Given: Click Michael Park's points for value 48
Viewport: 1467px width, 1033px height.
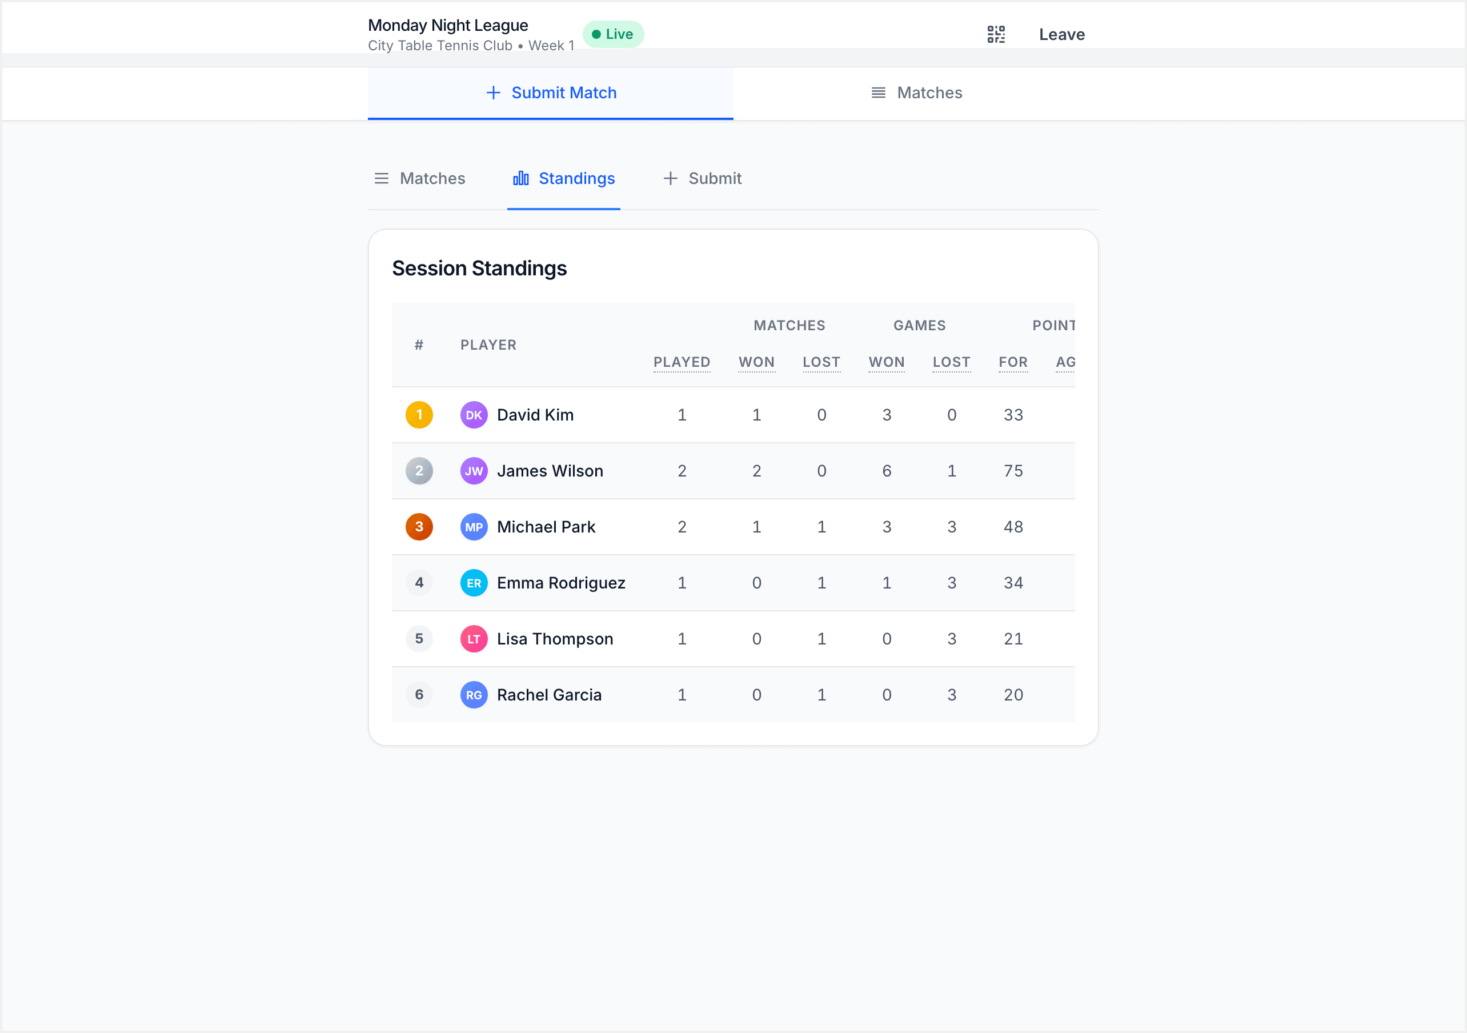Looking at the screenshot, I should click(x=1013, y=527).
